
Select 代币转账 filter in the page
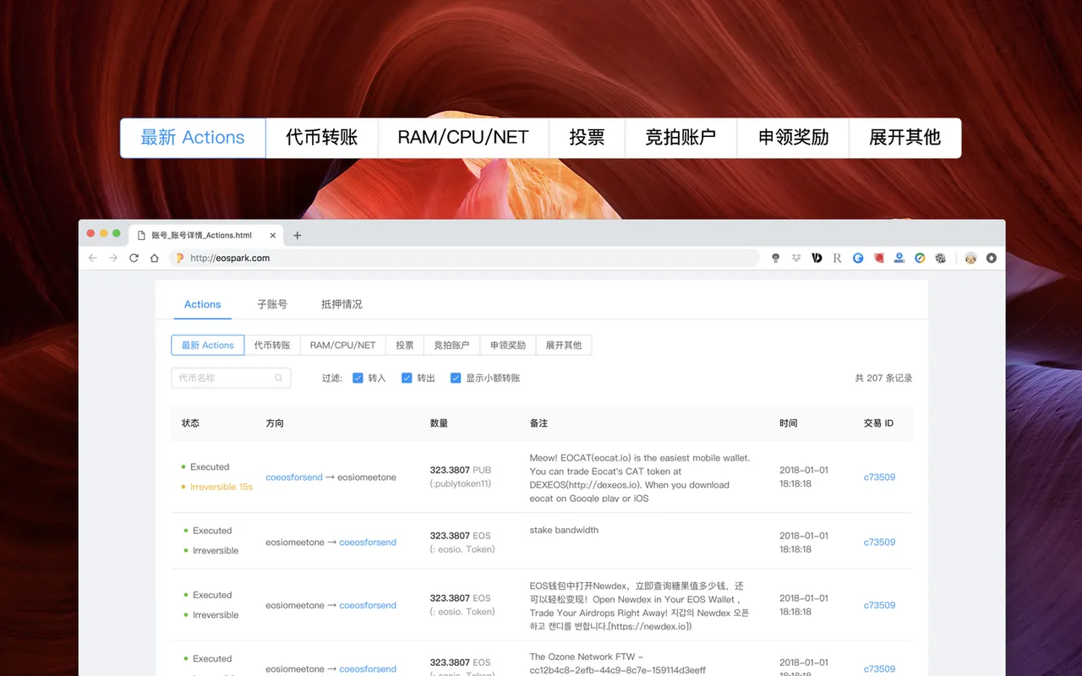pos(272,345)
